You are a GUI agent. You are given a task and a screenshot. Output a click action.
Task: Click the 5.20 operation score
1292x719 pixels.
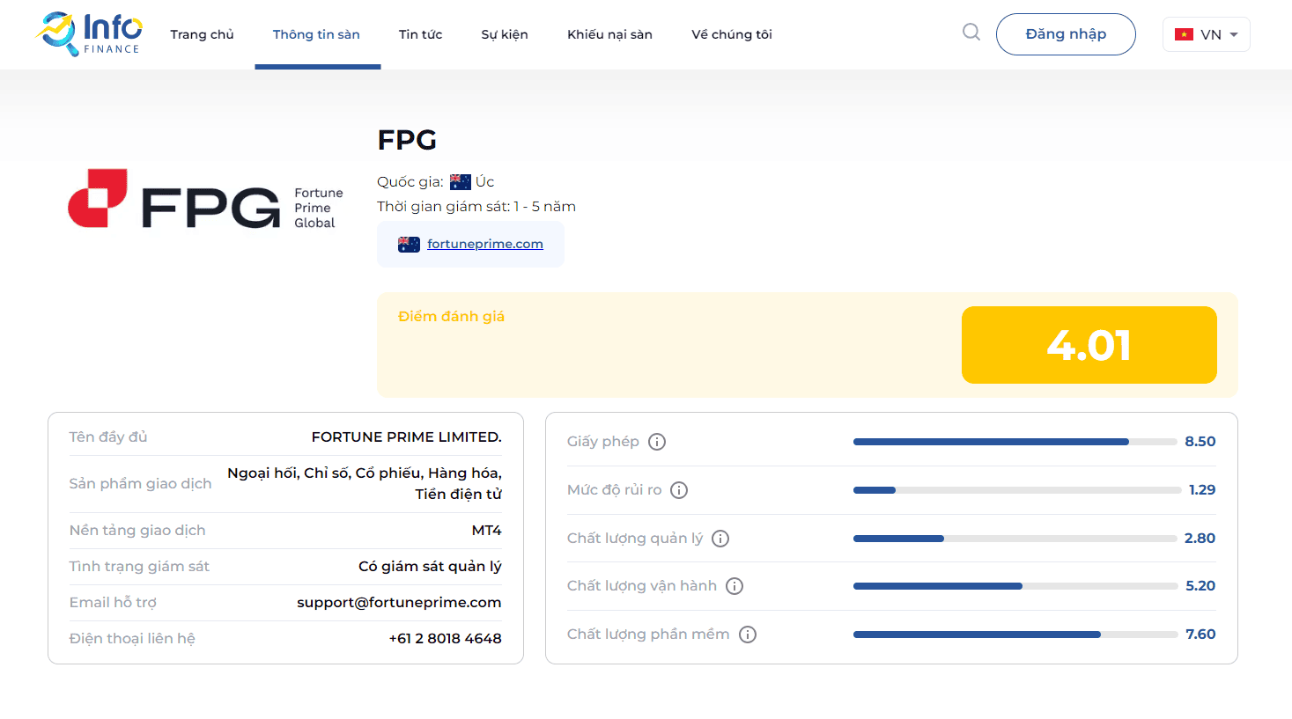pyautogui.click(x=1200, y=586)
